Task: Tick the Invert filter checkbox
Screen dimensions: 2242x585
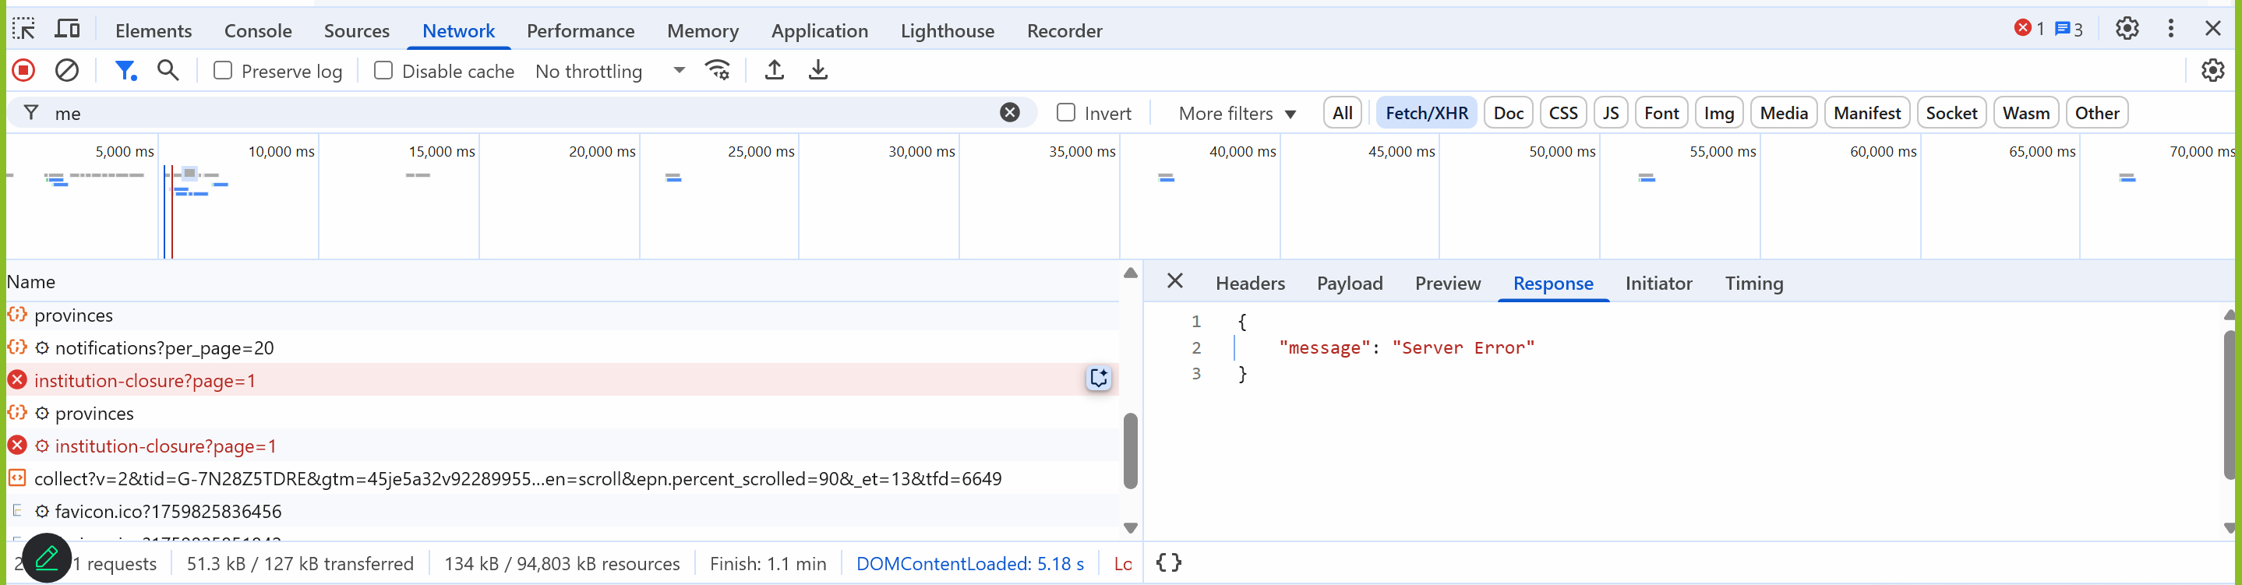Action: [1065, 113]
